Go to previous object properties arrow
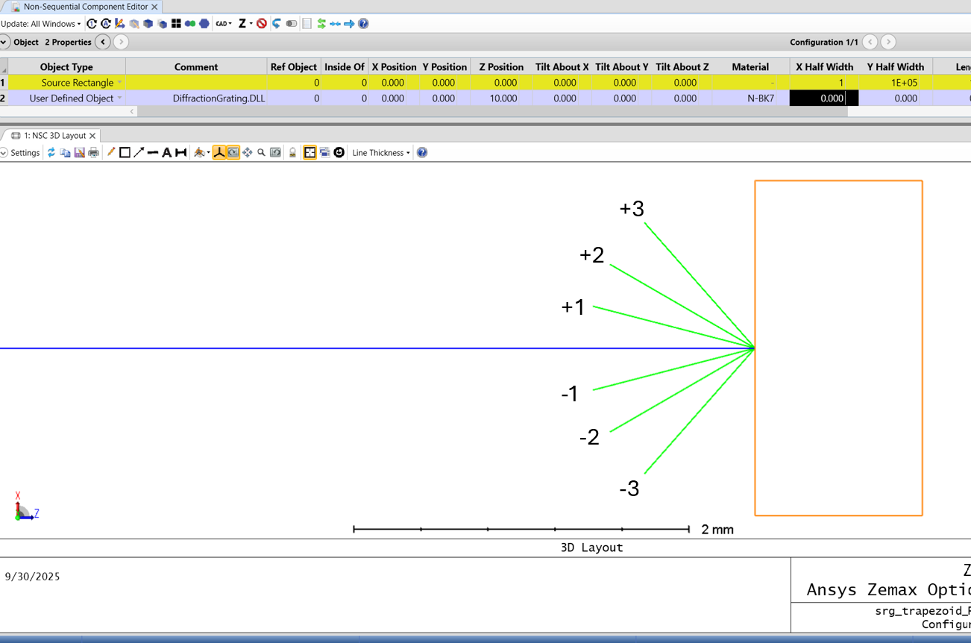 [x=103, y=43]
